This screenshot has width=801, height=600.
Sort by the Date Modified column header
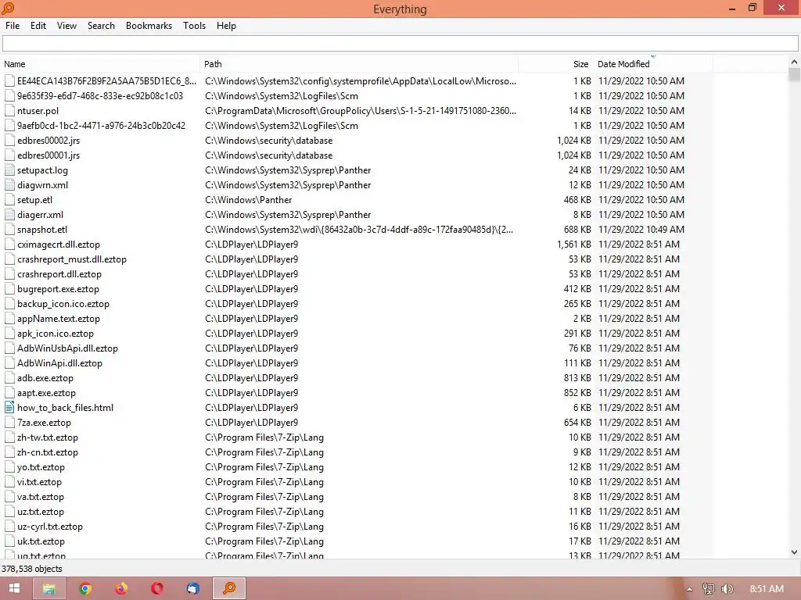(653, 64)
